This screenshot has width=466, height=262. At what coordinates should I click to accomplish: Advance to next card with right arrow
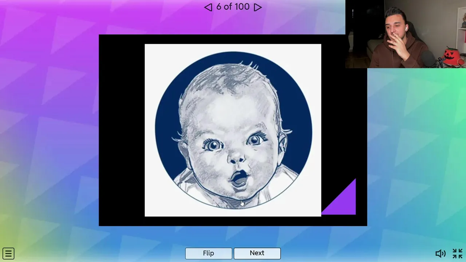click(258, 7)
